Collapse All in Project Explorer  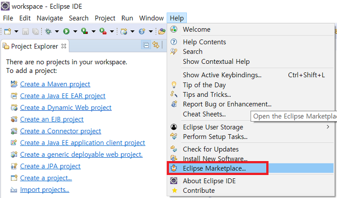pos(146,45)
